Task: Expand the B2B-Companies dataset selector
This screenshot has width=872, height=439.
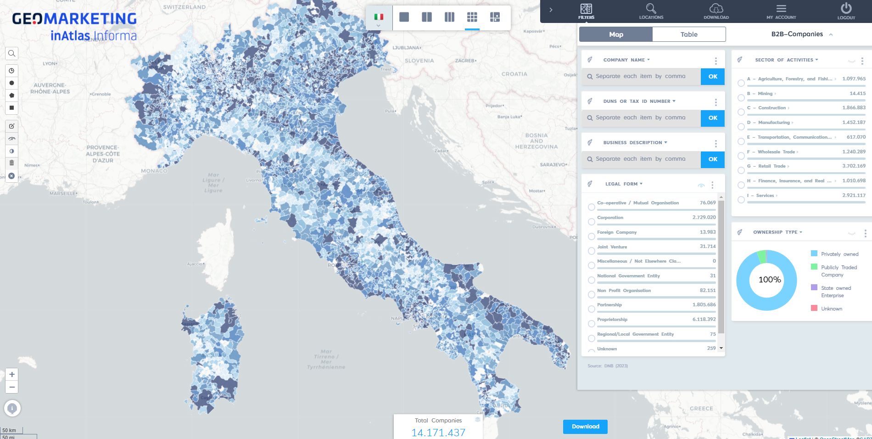Action: click(x=802, y=34)
